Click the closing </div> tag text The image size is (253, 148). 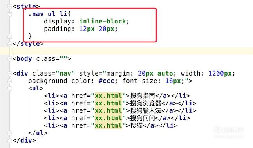click(24, 141)
